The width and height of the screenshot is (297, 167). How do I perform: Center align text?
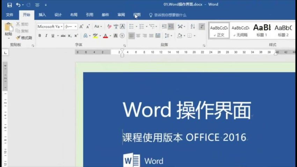click(x=138, y=36)
